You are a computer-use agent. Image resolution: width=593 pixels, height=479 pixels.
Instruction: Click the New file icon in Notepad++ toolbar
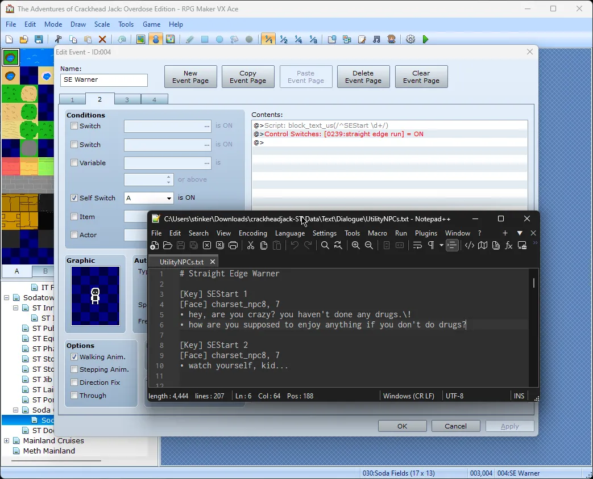click(154, 245)
